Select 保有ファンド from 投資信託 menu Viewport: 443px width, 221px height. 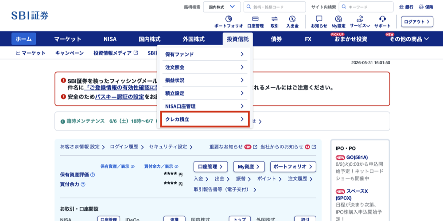[205, 54]
